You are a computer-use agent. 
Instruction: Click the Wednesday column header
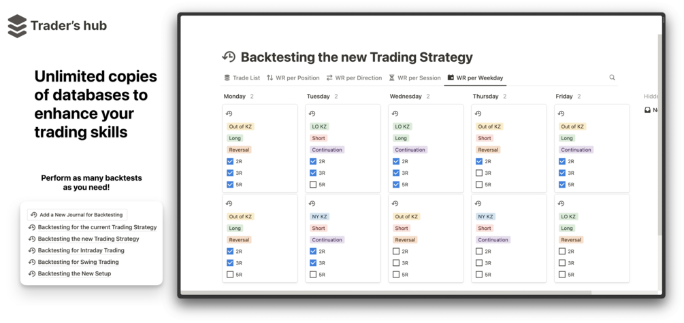(405, 97)
